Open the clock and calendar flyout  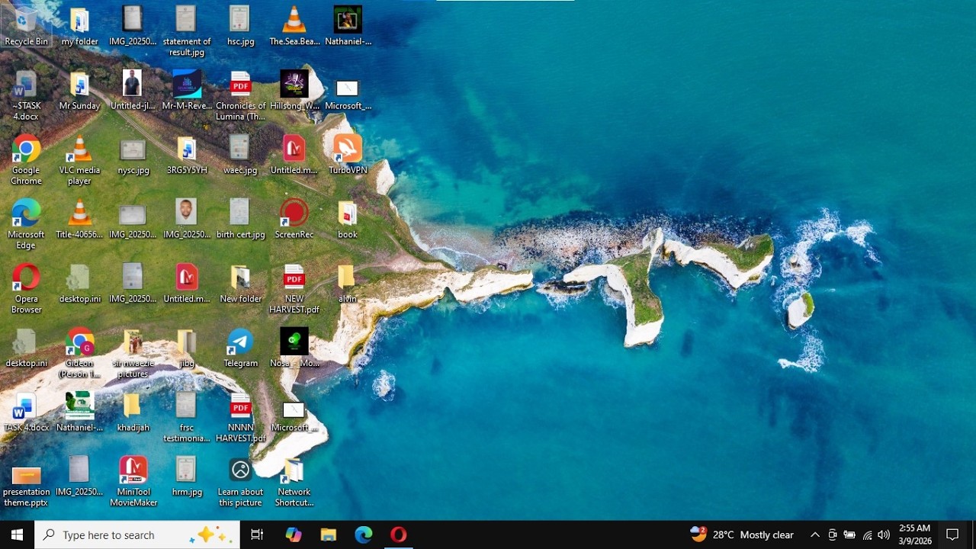[915, 535]
